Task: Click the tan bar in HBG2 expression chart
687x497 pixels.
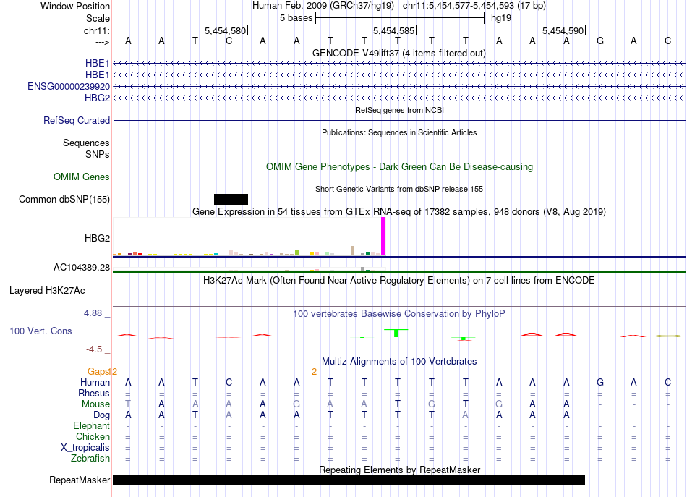Action: [352, 251]
